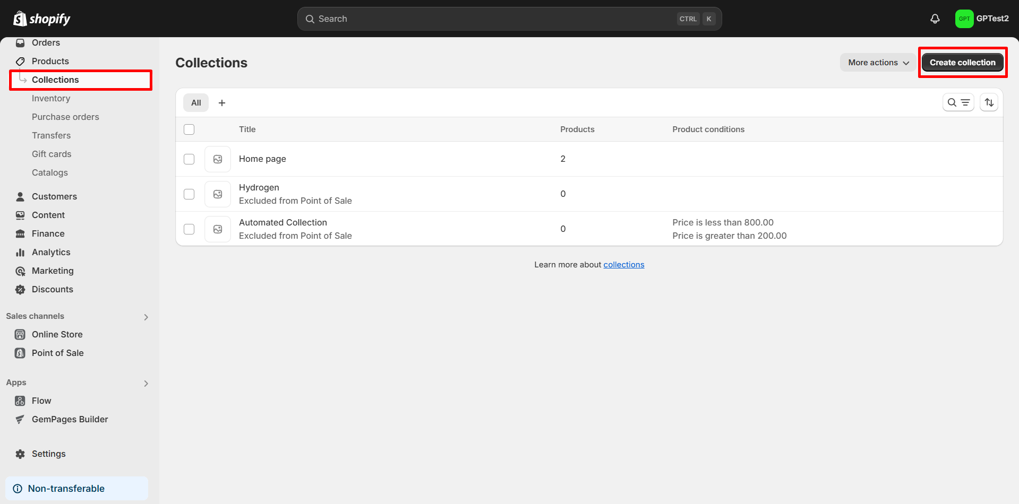This screenshot has height=504, width=1019.
Task: Expand the Apps section chevron
Action: 146,384
